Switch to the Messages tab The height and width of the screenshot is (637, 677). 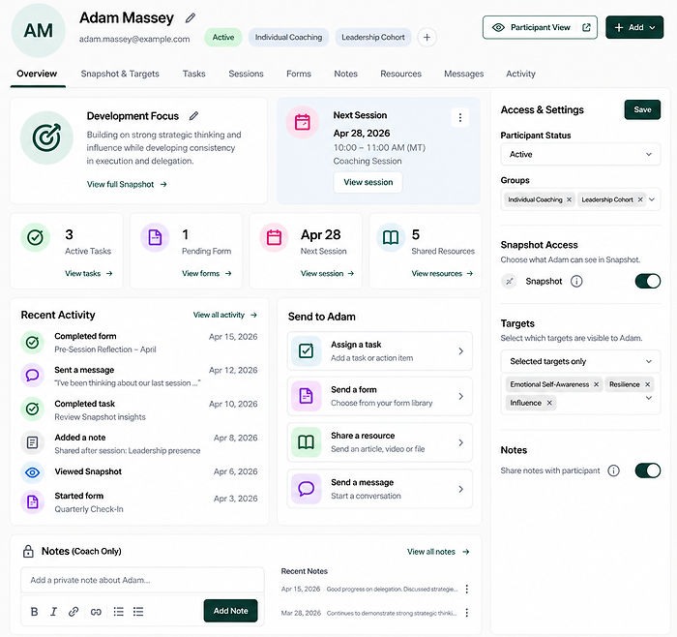pyautogui.click(x=463, y=74)
